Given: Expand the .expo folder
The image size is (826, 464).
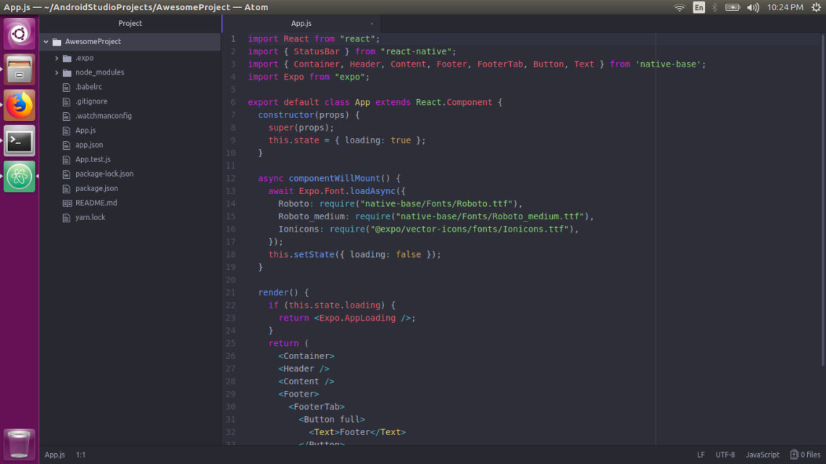Looking at the screenshot, I should point(57,57).
